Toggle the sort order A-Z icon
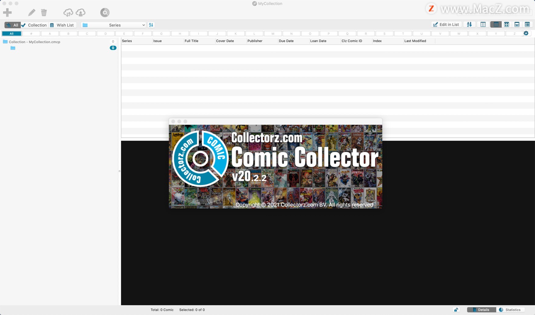 [x=469, y=24]
